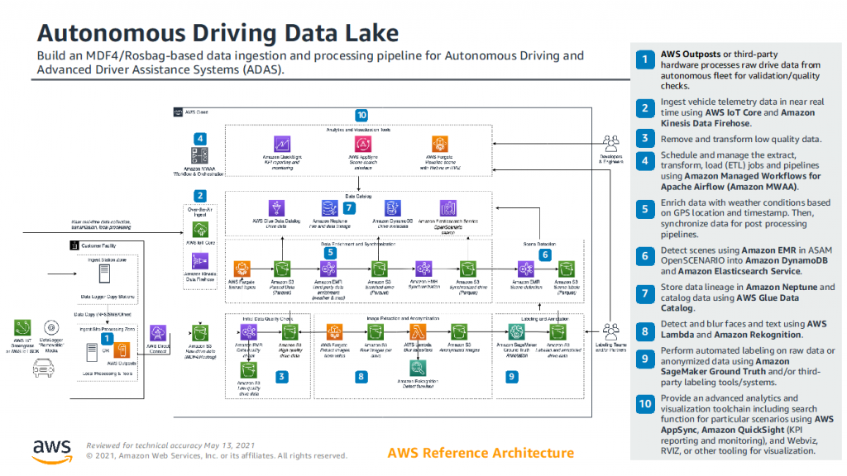Click the AWS Direct Connect icon

[x=157, y=331]
